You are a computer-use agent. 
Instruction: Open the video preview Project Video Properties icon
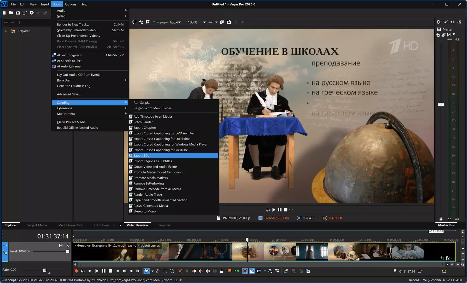(x=134, y=22)
